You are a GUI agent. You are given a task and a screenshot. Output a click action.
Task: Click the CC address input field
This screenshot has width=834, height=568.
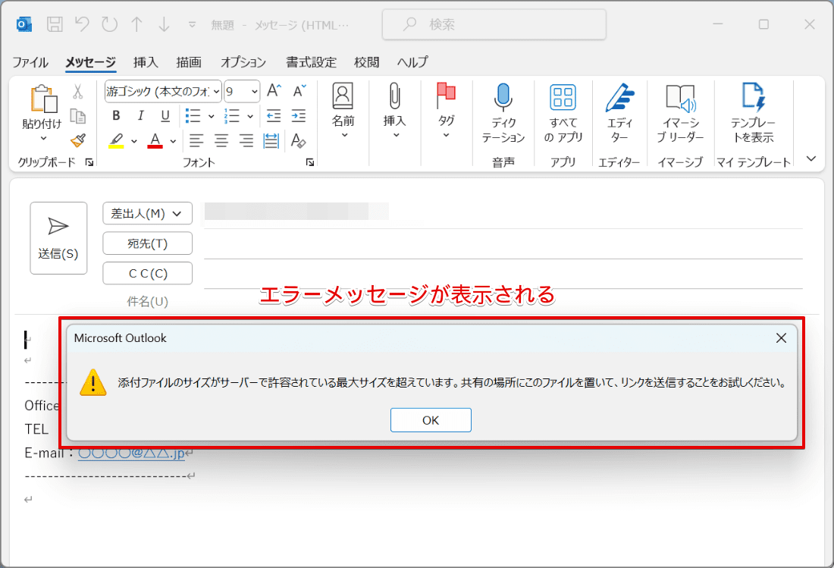pyautogui.click(x=503, y=274)
